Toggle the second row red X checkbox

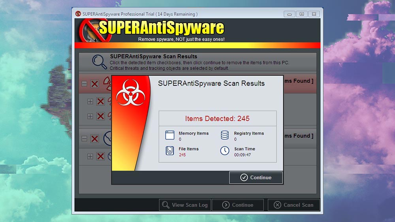pyautogui.click(x=100, y=101)
